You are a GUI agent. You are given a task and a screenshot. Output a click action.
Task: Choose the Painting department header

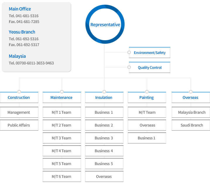pyautogui.click(x=147, y=98)
